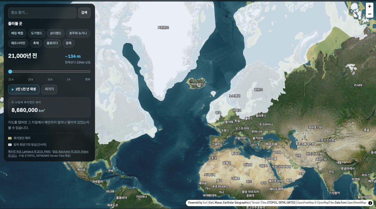The image size is (376, 209).
Task: Click the 아이슬란드 label on the map
Action: tap(197, 84)
